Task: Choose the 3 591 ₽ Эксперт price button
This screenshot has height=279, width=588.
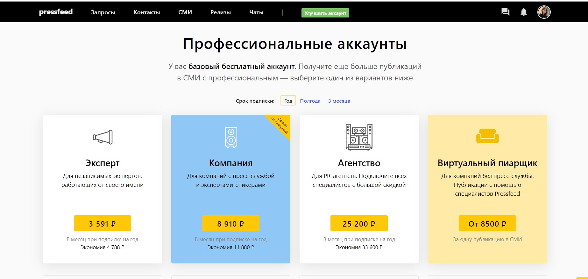Action: 103,223
